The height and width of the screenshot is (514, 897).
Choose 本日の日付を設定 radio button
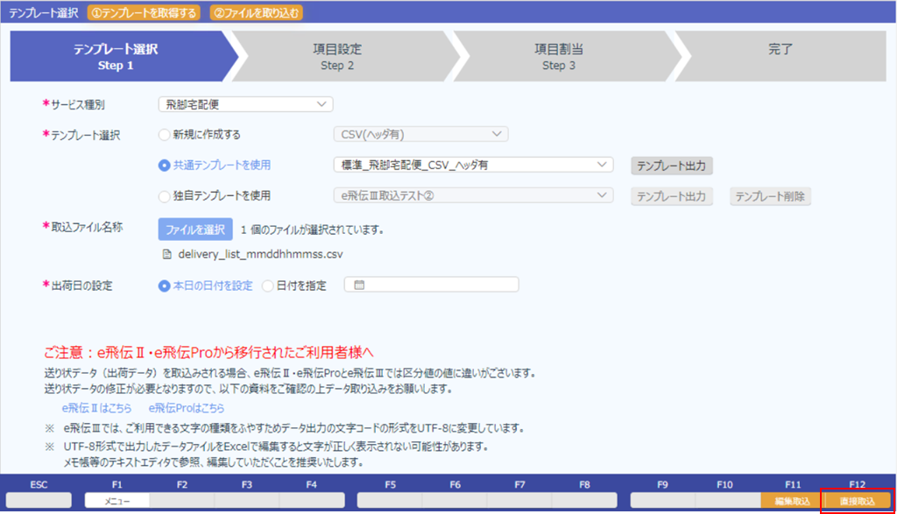(164, 285)
